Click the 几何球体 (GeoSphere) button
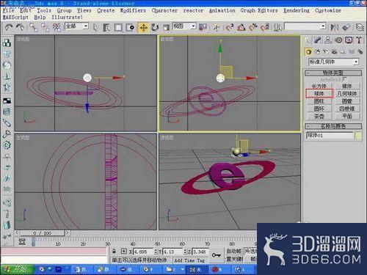The width and height of the screenshot is (367, 275). point(347,93)
